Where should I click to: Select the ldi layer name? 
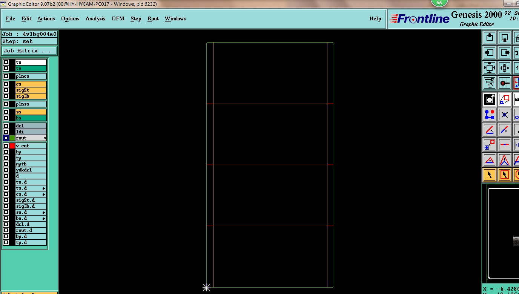coord(31,132)
